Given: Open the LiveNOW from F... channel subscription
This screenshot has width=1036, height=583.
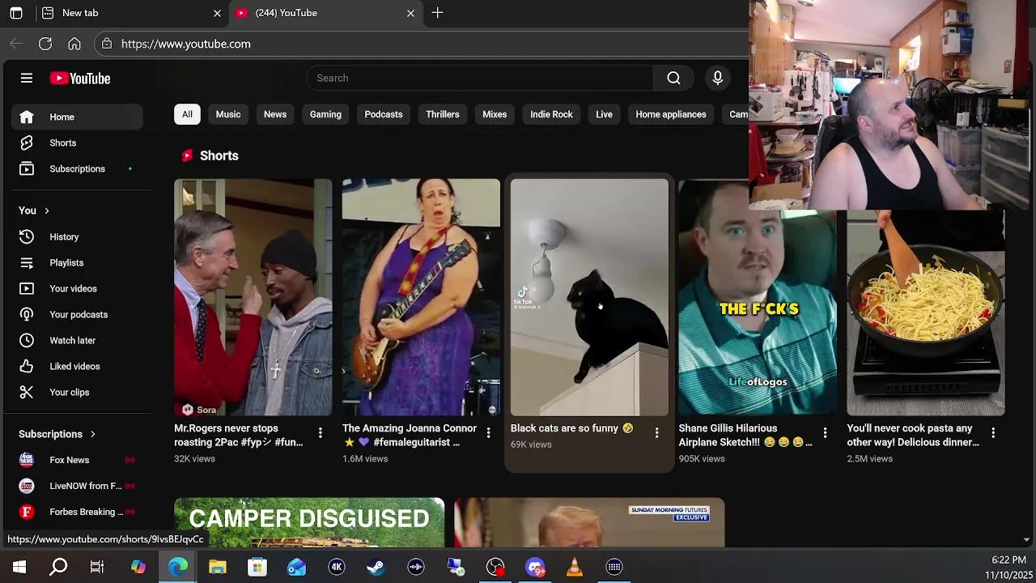Looking at the screenshot, I should (x=77, y=486).
